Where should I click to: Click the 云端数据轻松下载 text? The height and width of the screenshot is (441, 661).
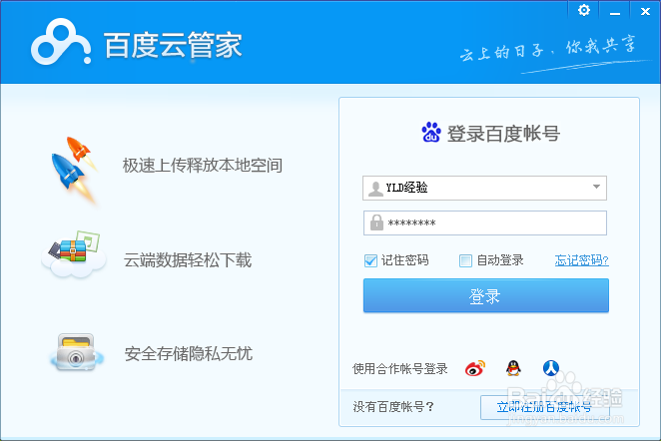(188, 259)
